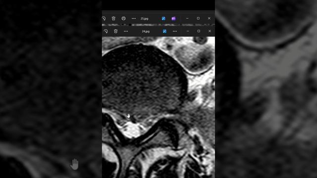317x178 pixels.
Task: Open the purple Clipchamp icon in the 25.jpg window
Action: pos(173,19)
